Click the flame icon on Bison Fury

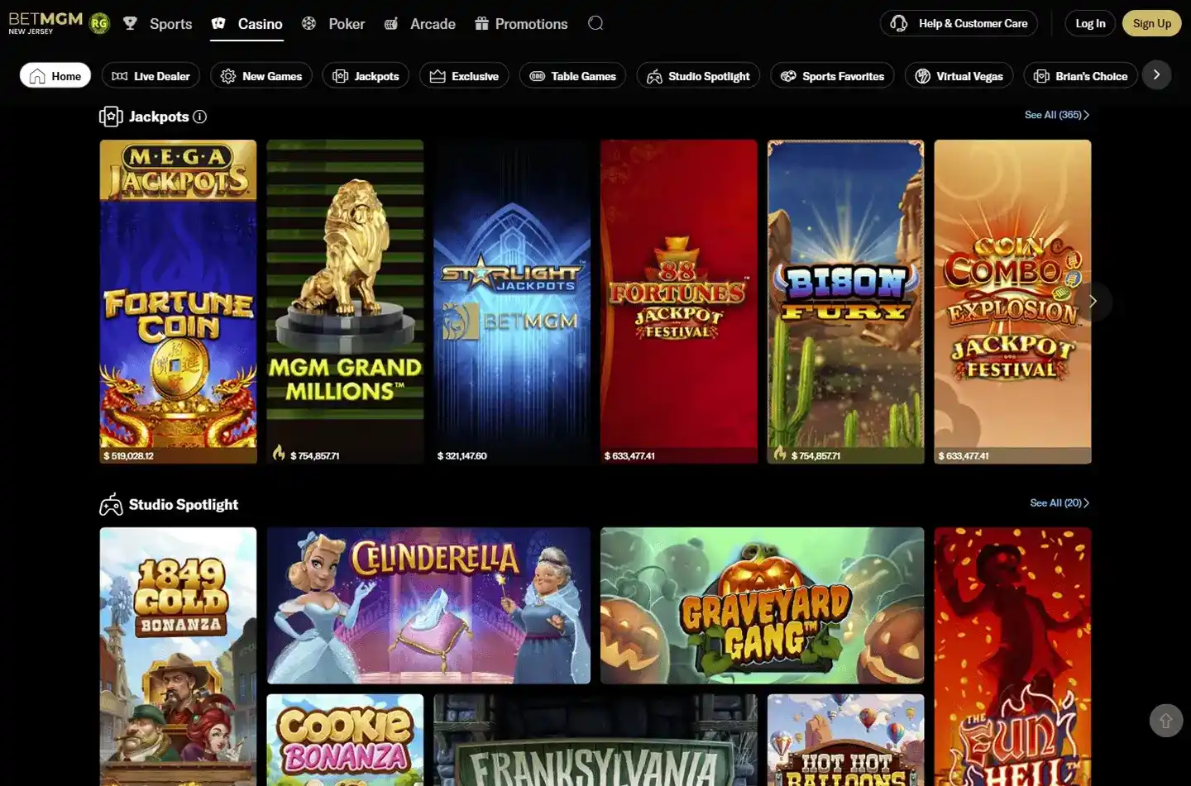pyautogui.click(x=780, y=453)
